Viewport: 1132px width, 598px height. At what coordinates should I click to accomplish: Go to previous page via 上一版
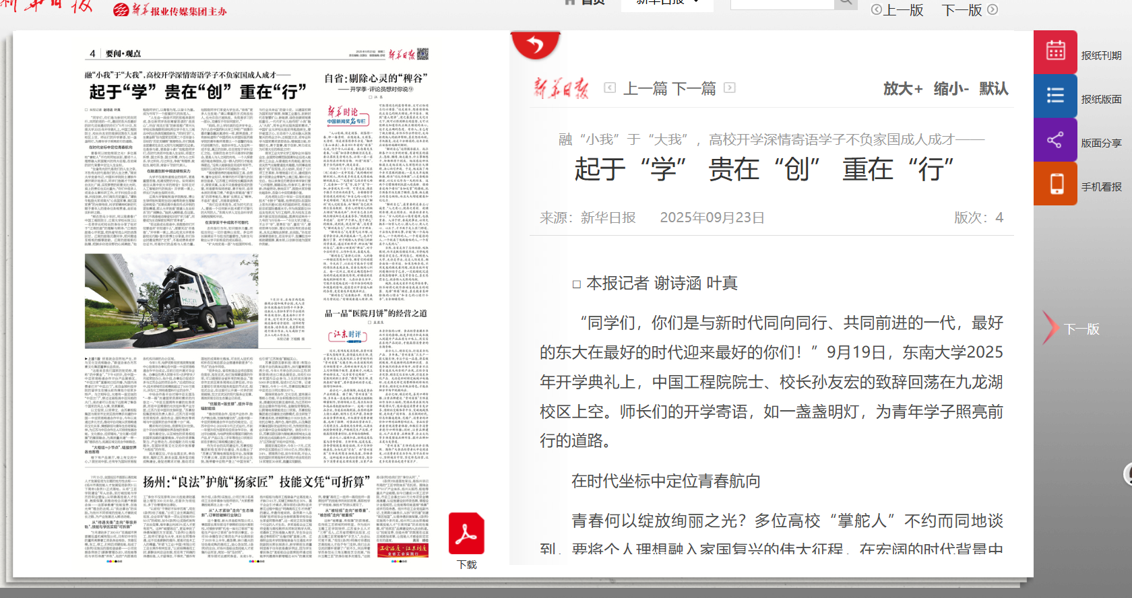coord(898,9)
